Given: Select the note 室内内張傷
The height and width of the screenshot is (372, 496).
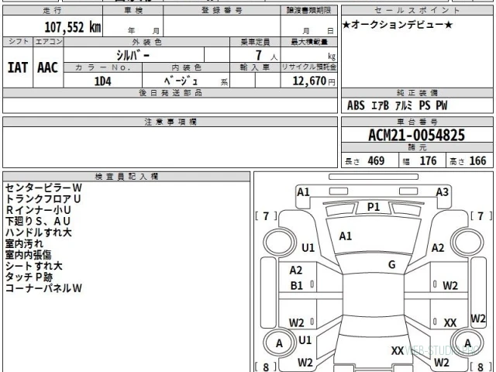Looking at the screenshot, I should (28, 255).
